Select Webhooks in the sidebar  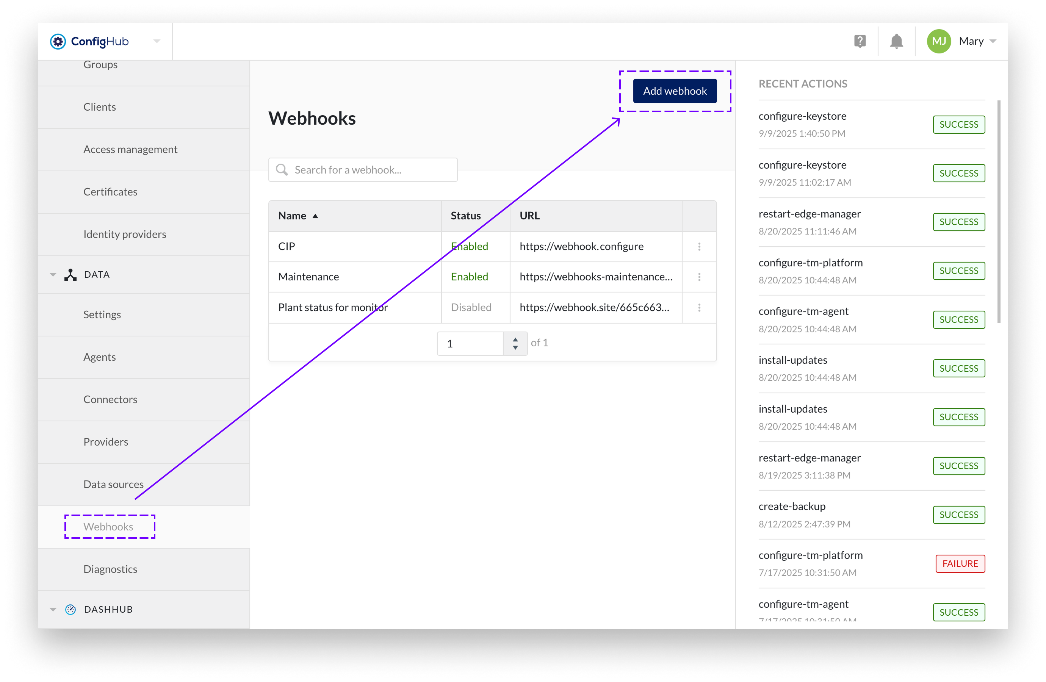[x=109, y=526]
